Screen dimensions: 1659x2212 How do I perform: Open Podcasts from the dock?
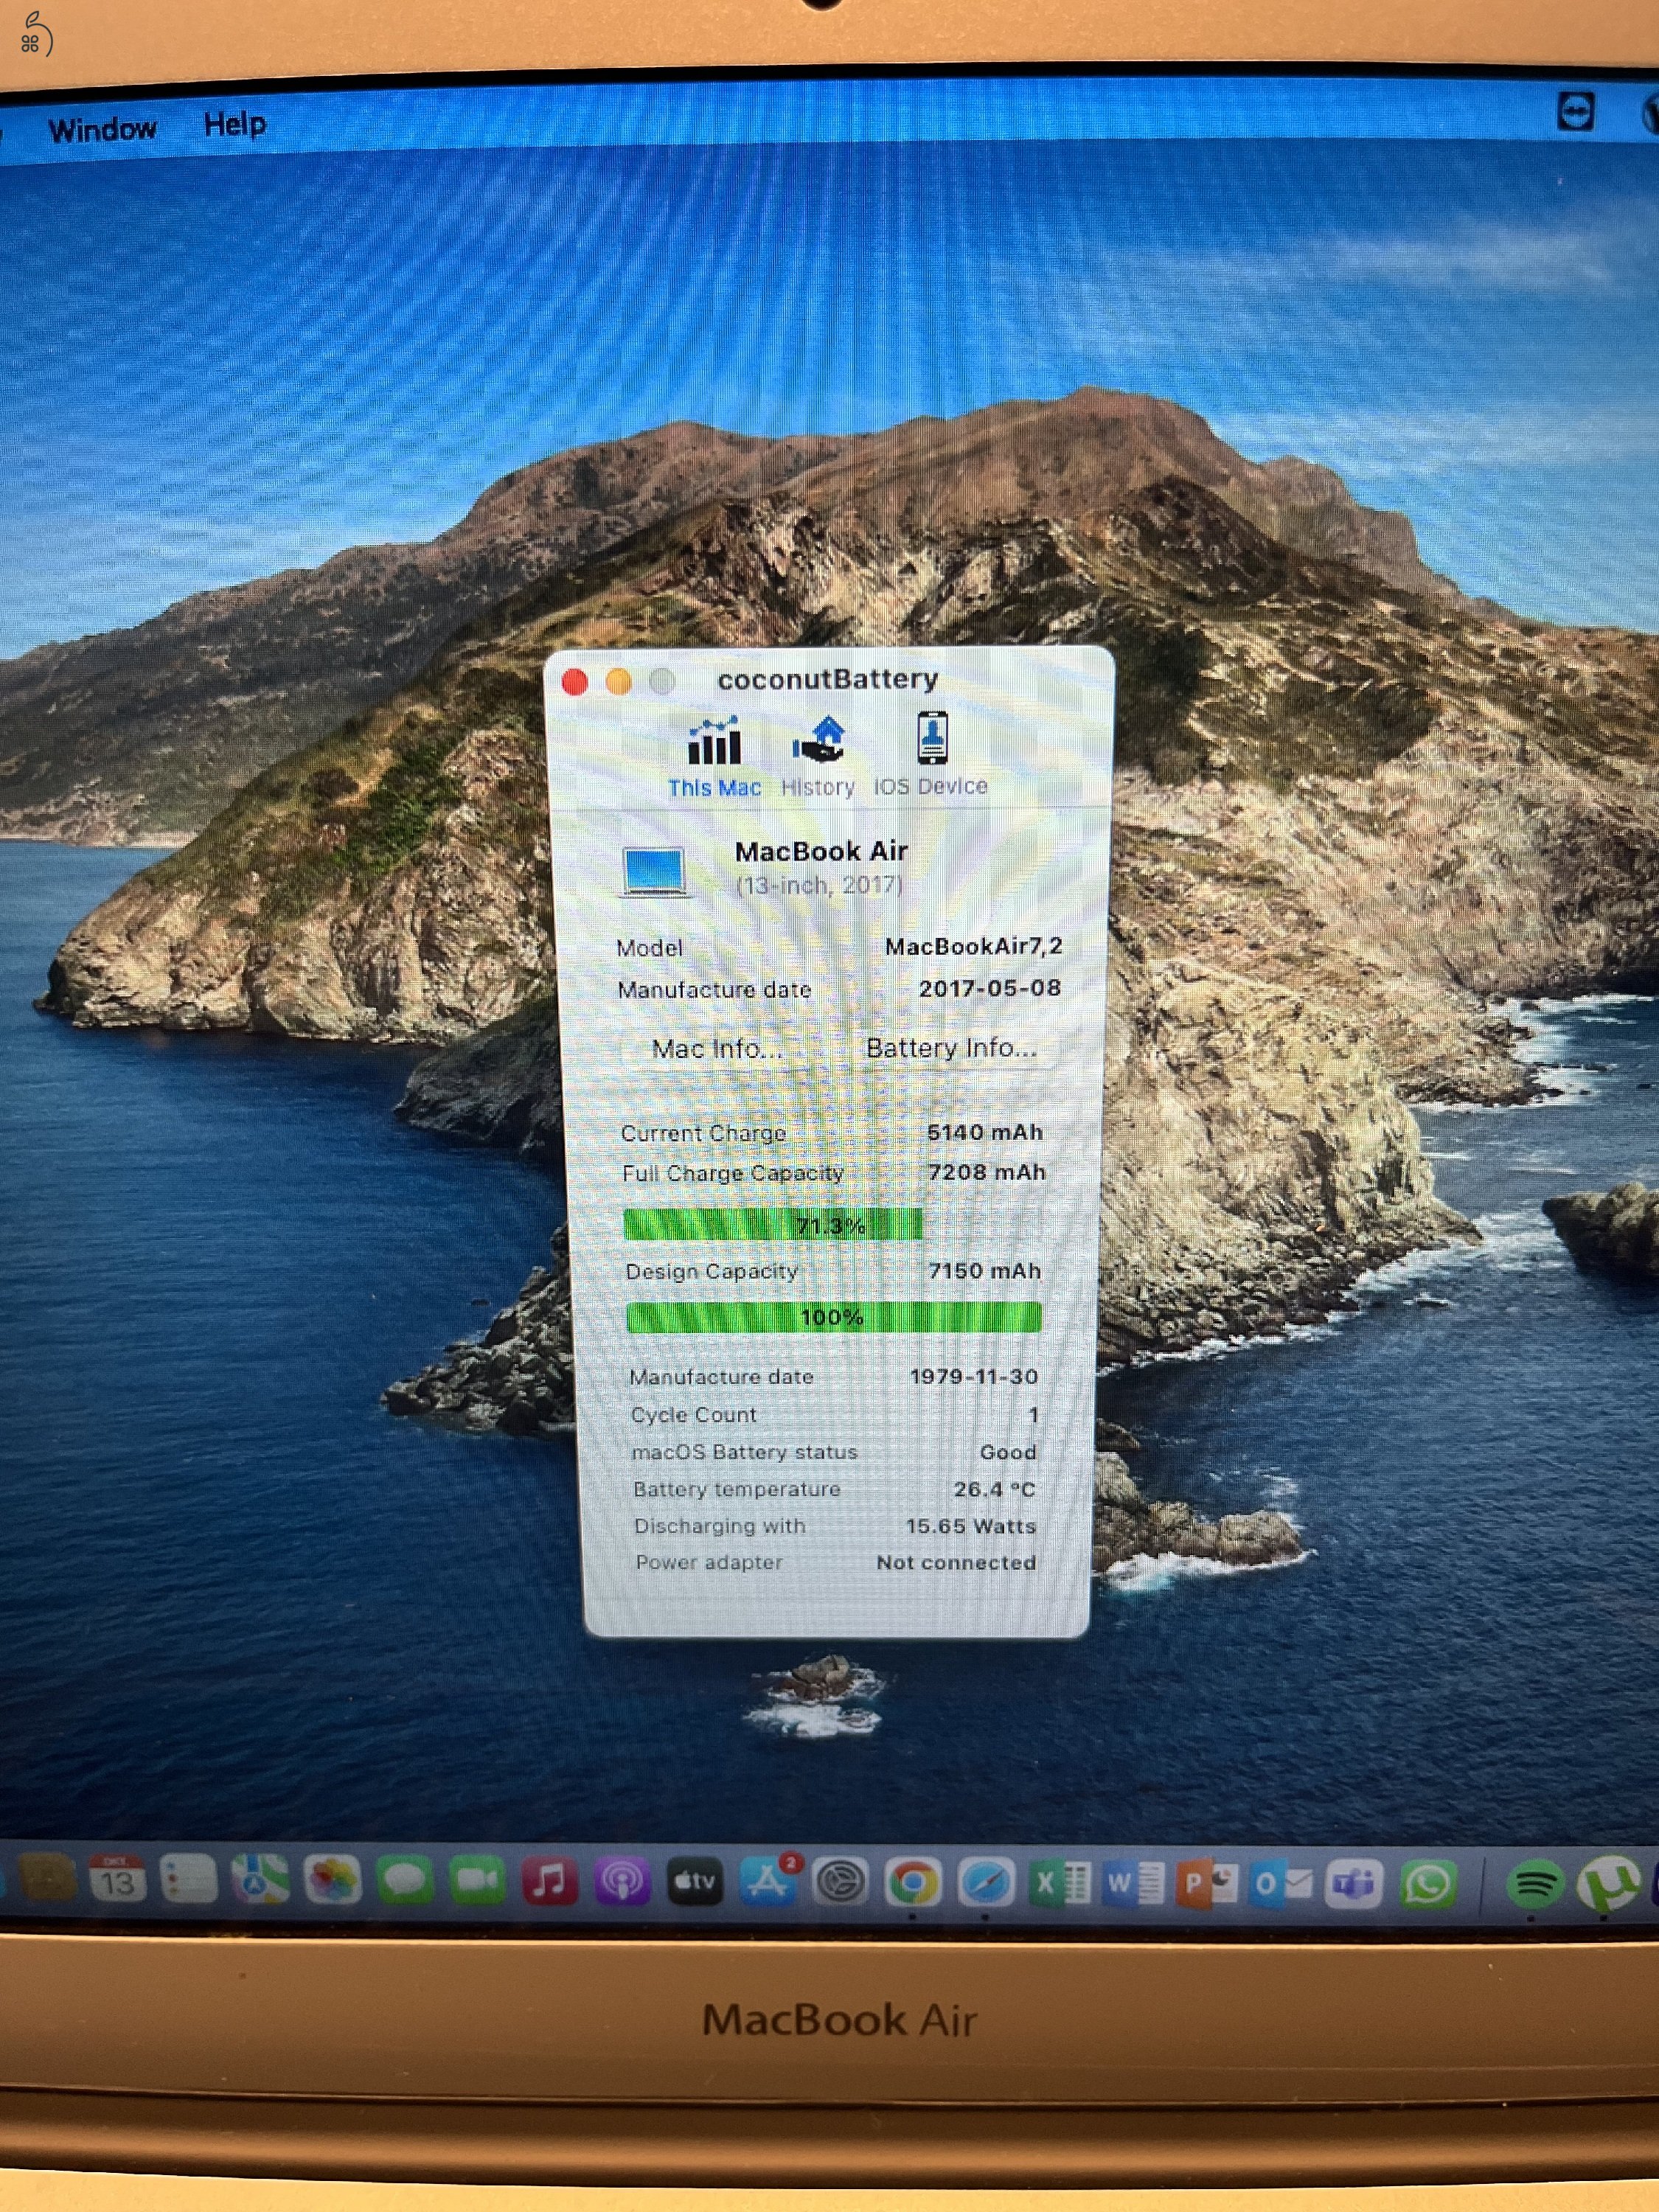[x=622, y=1883]
